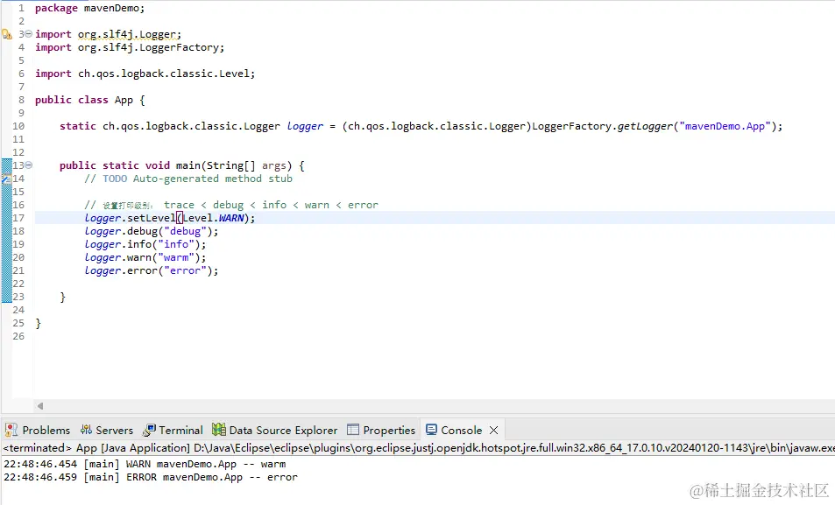Image resolution: width=835 pixels, height=505 pixels.
Task: Click the logger.warn("warm") line
Action: point(145,257)
